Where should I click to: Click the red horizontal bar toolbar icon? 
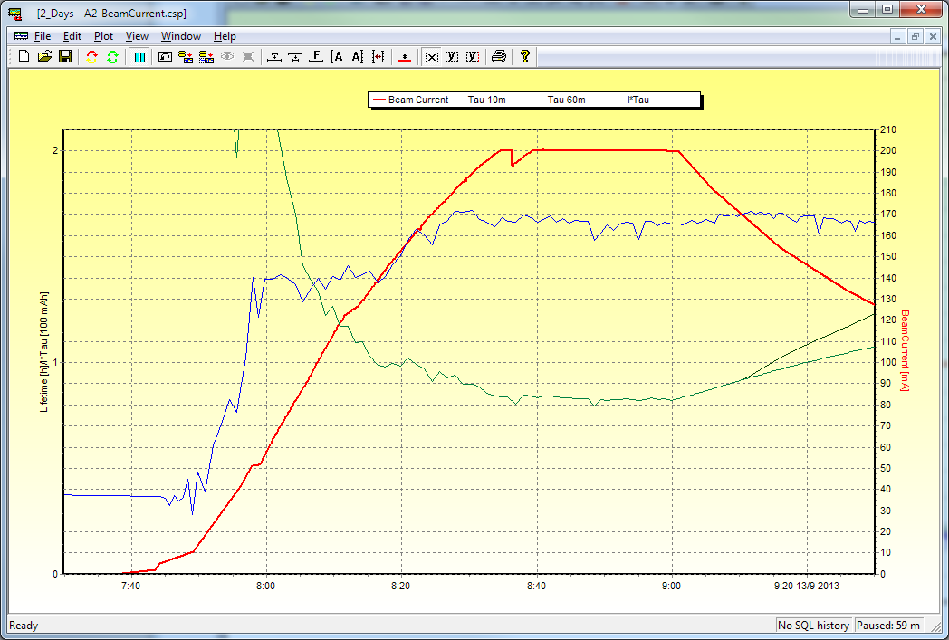(x=405, y=56)
